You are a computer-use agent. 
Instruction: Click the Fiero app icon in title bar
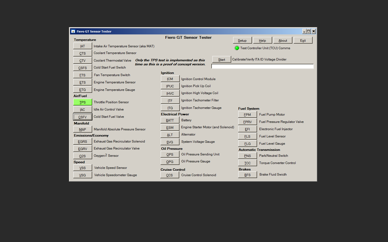tap(73, 31)
